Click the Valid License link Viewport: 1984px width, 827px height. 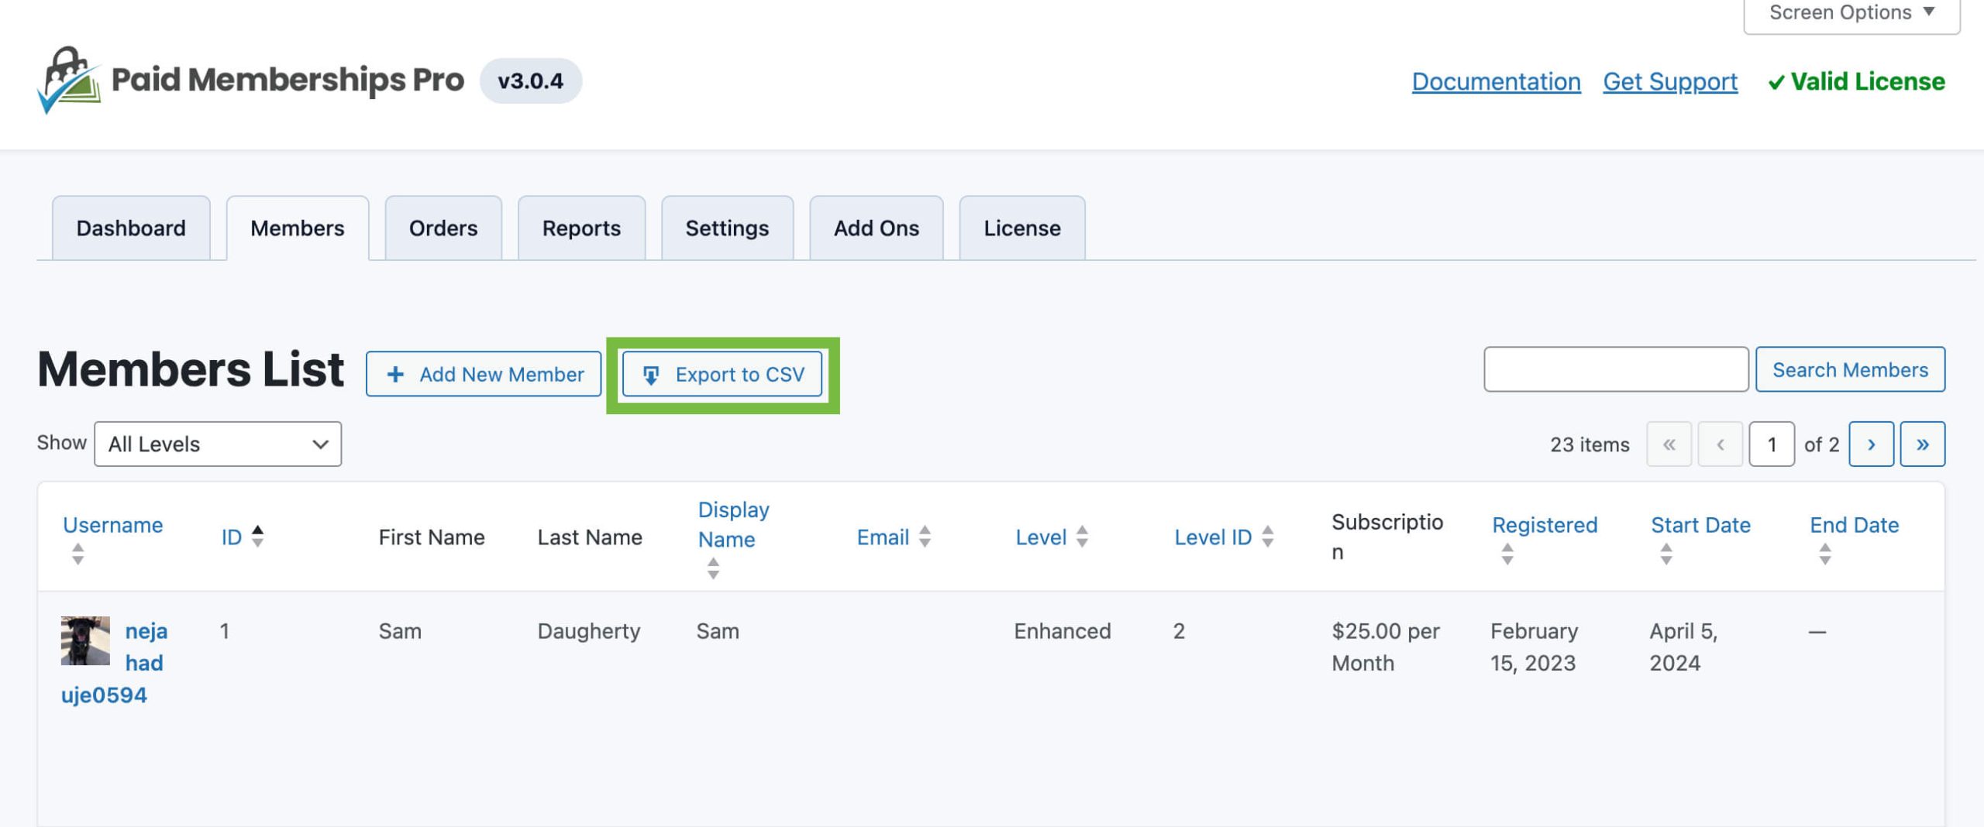pyautogui.click(x=1857, y=81)
